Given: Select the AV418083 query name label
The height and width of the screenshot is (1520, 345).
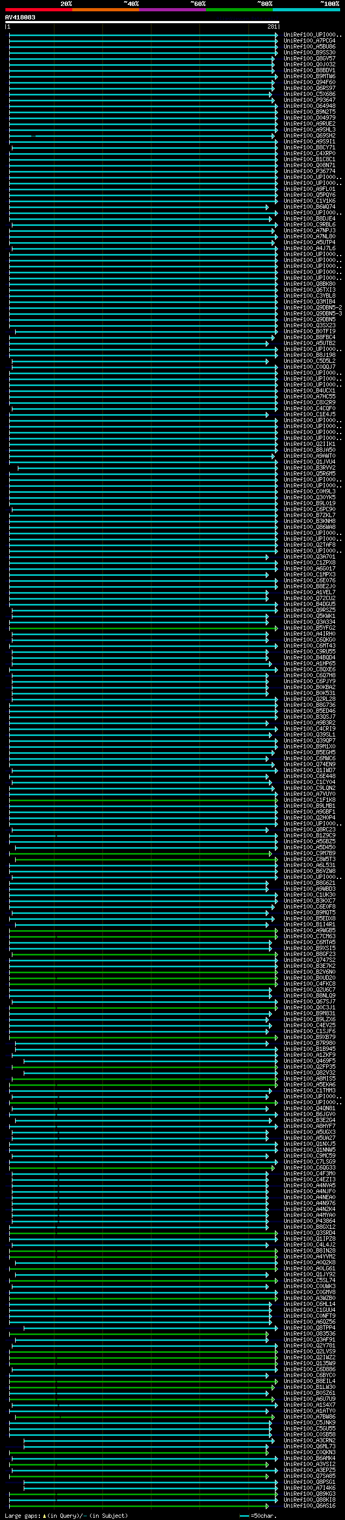Looking at the screenshot, I should (20, 17).
